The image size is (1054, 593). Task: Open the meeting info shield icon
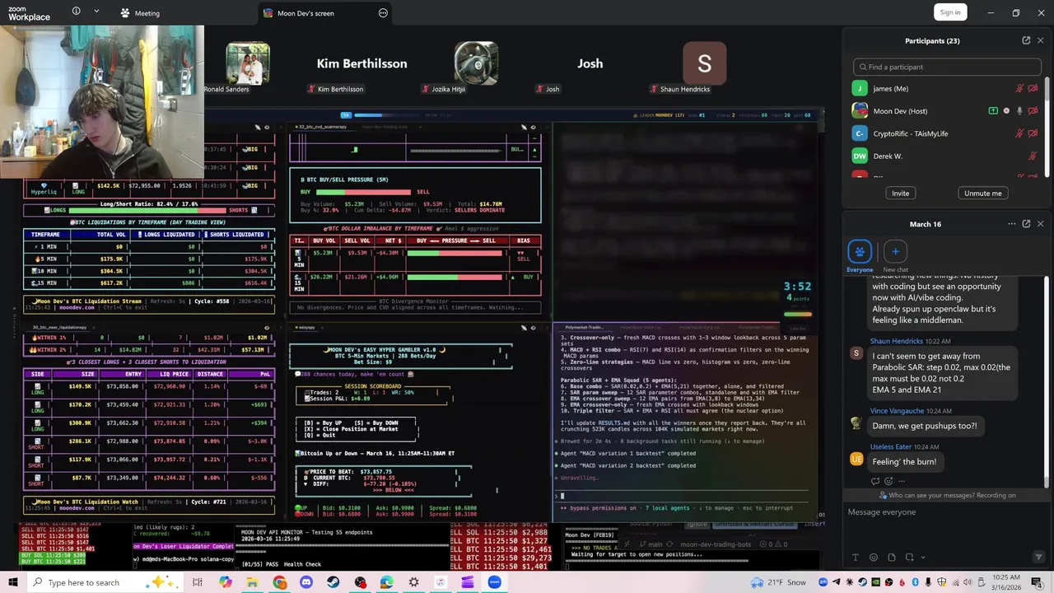coord(76,12)
